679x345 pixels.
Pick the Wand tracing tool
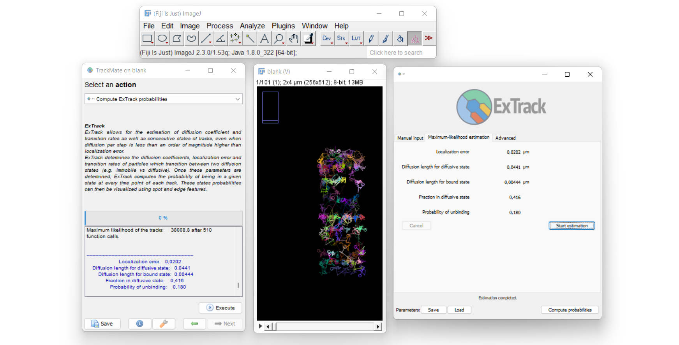[250, 39]
